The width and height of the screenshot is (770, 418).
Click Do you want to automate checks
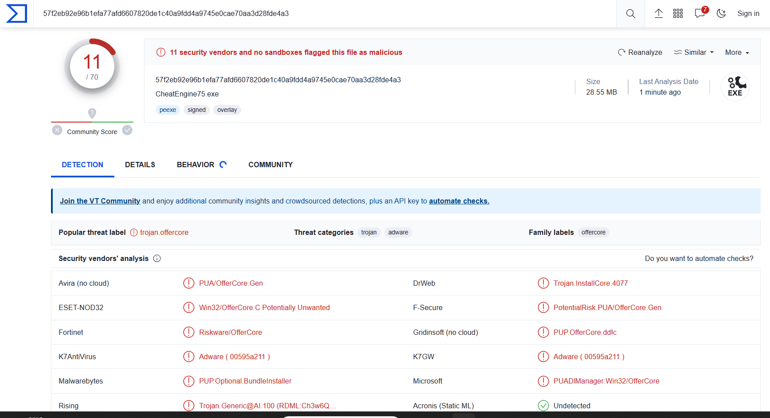(699, 258)
